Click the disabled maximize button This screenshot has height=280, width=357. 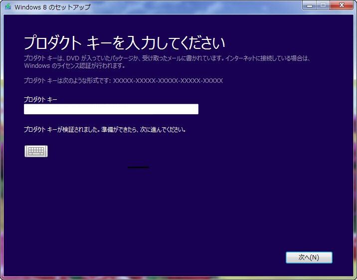coord(323,5)
